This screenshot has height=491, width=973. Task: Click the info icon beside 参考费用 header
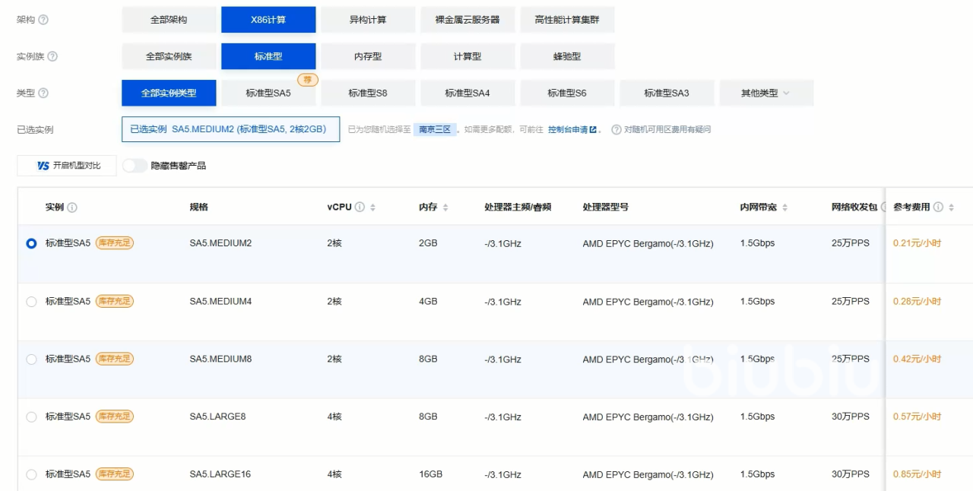pos(938,207)
